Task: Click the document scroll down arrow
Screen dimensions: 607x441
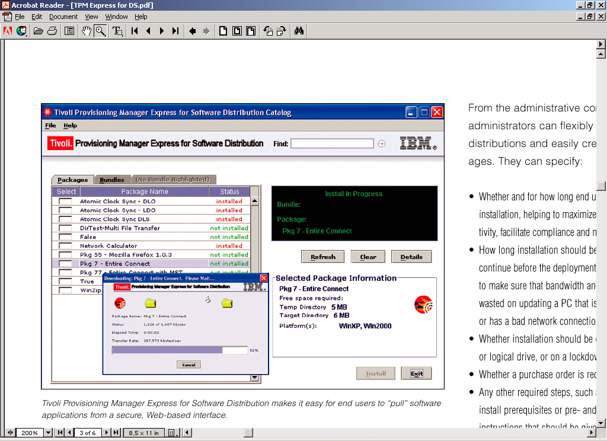Action: [601, 423]
